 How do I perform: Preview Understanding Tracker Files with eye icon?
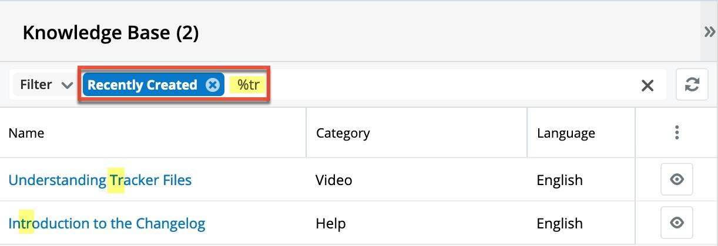coord(677,180)
